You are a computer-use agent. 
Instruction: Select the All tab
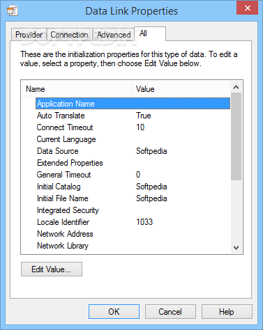coord(150,33)
